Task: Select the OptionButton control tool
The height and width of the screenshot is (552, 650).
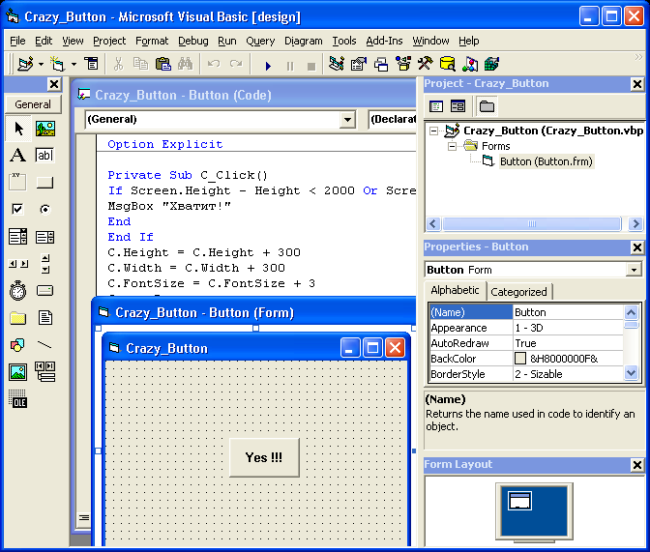Action: pos(44,209)
